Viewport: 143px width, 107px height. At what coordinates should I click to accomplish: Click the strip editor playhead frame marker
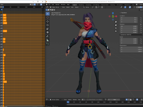3,7
